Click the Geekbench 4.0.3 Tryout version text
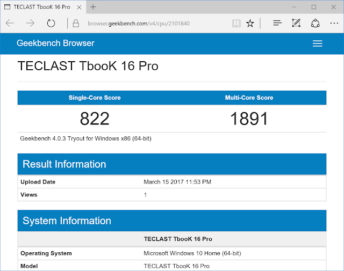 point(86,138)
